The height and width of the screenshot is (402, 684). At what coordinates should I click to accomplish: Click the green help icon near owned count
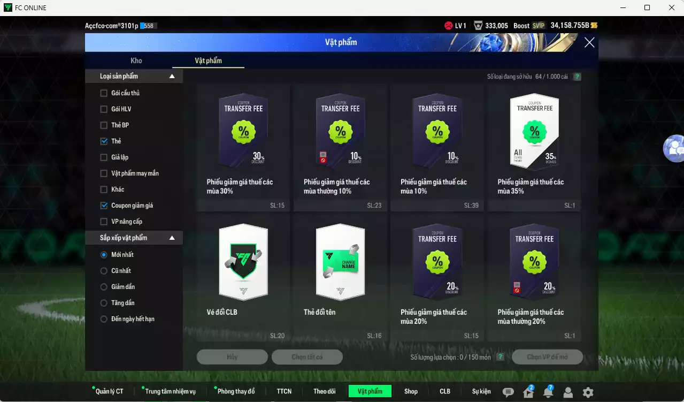coord(577,77)
